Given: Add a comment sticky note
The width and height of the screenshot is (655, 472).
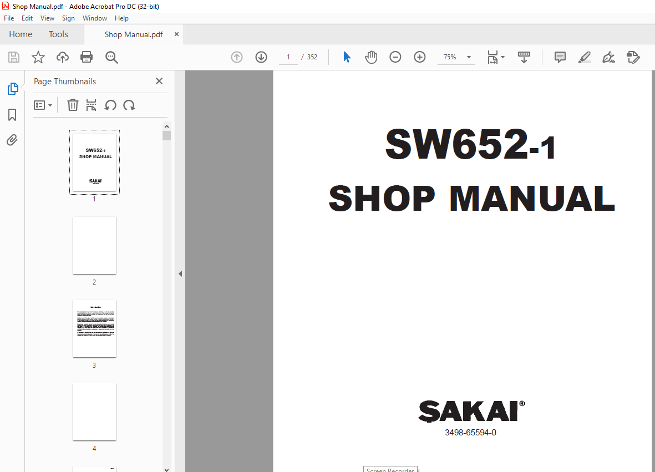Looking at the screenshot, I should pyautogui.click(x=560, y=57).
